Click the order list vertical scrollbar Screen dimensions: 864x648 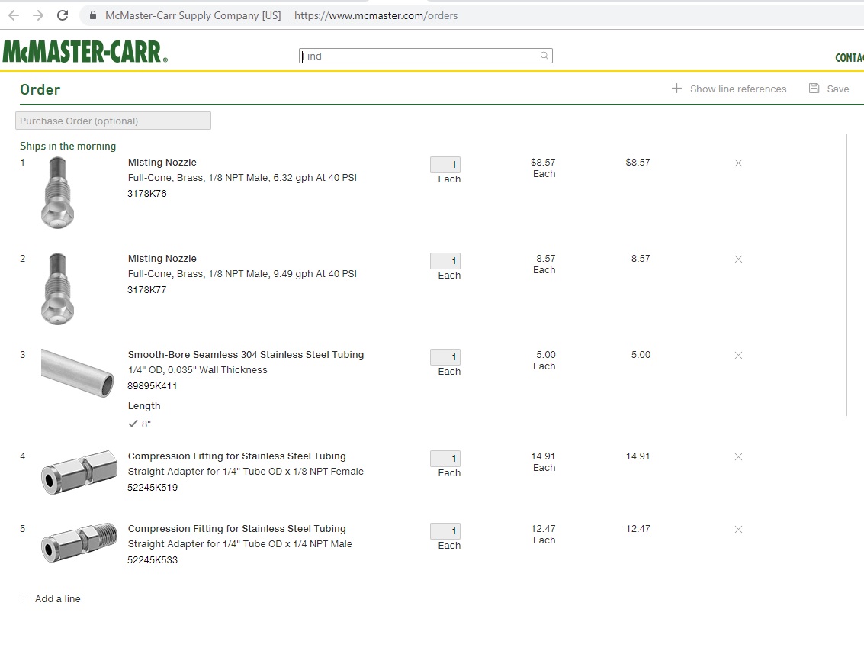[847, 276]
